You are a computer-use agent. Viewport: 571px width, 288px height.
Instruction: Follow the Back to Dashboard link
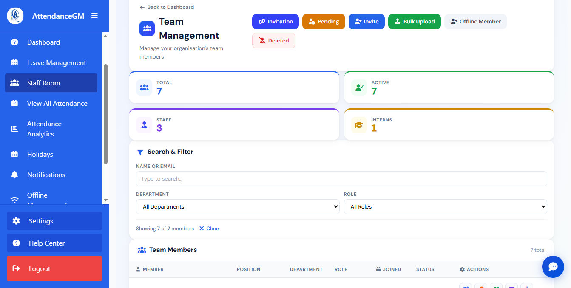click(x=167, y=7)
